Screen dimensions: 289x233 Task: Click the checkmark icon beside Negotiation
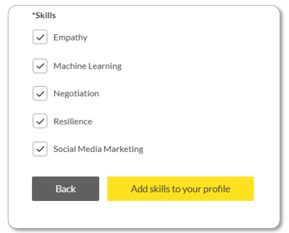[40, 94]
